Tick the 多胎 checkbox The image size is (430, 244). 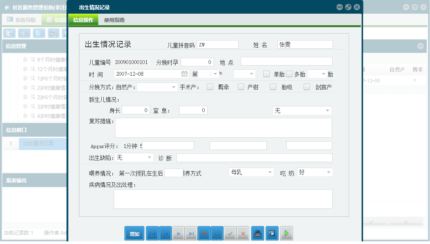(289, 74)
